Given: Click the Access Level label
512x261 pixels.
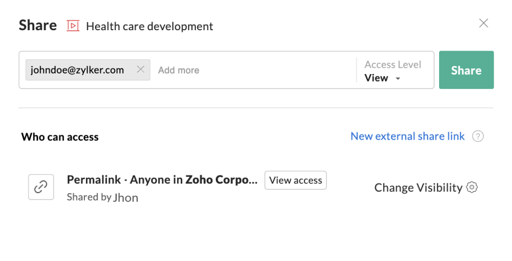Looking at the screenshot, I should (x=392, y=64).
